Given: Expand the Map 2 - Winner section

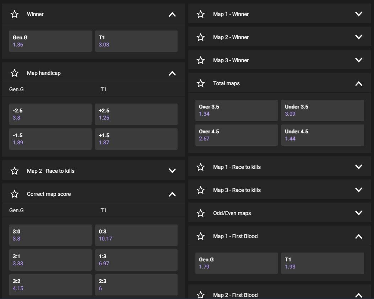Looking at the screenshot, I should pyautogui.click(x=359, y=37).
